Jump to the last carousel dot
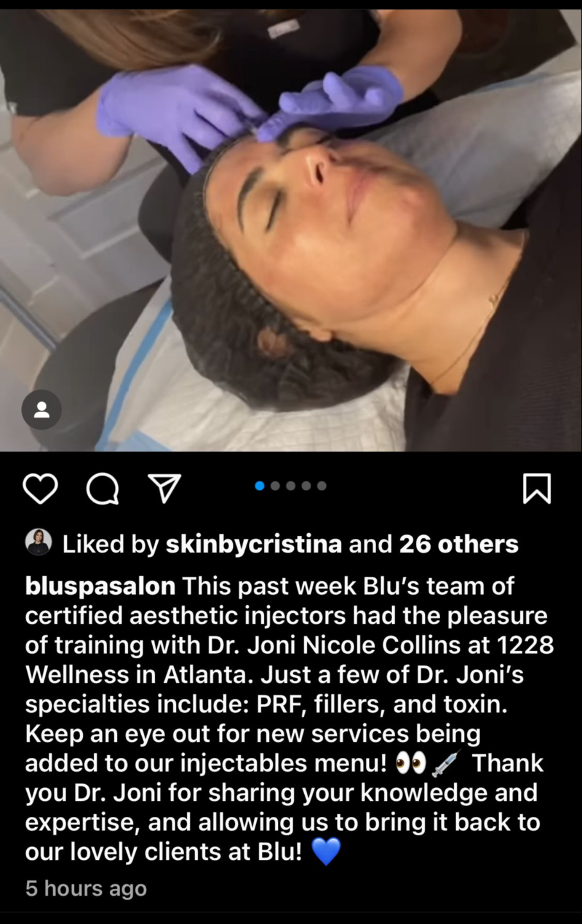This screenshot has width=582, height=924. (321, 486)
